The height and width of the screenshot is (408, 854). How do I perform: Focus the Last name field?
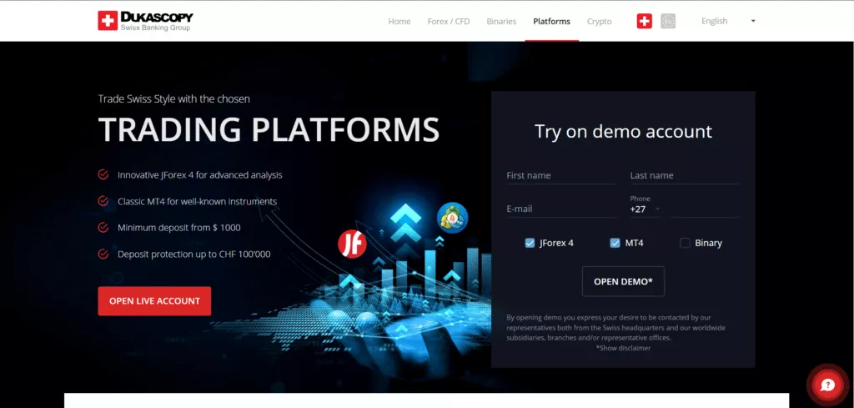click(685, 175)
